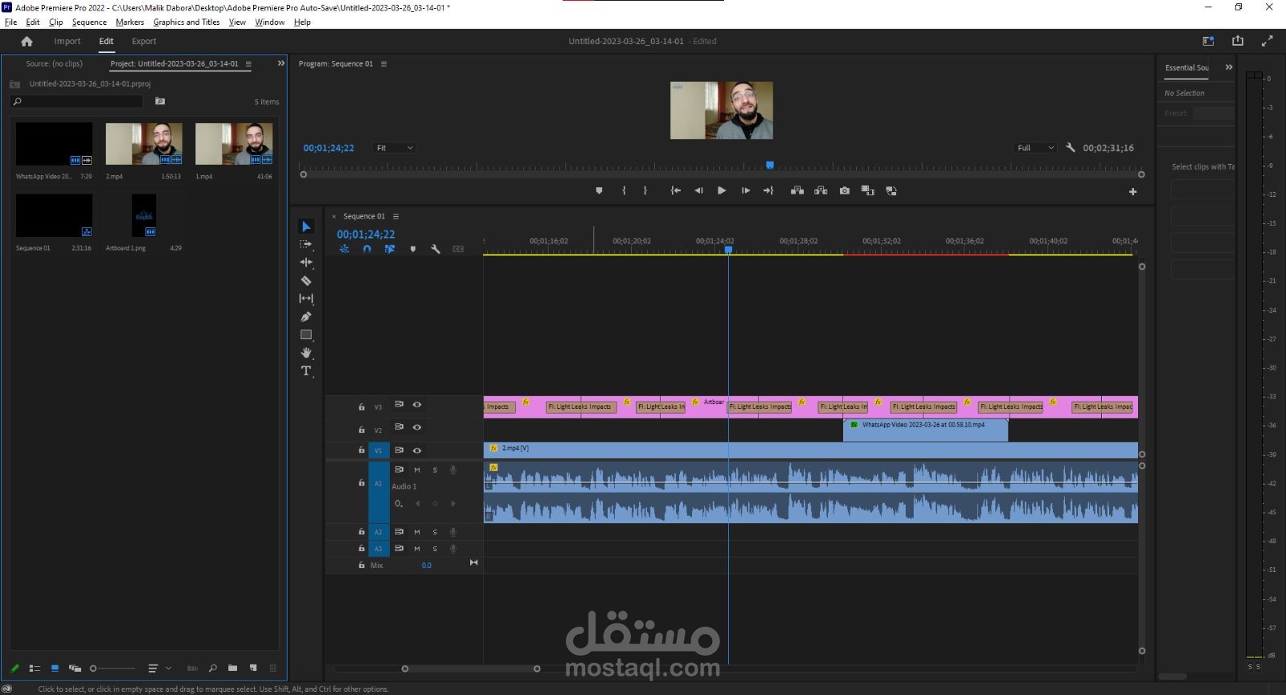Select the WhatsApp Video clip on V2

pyautogui.click(x=925, y=430)
